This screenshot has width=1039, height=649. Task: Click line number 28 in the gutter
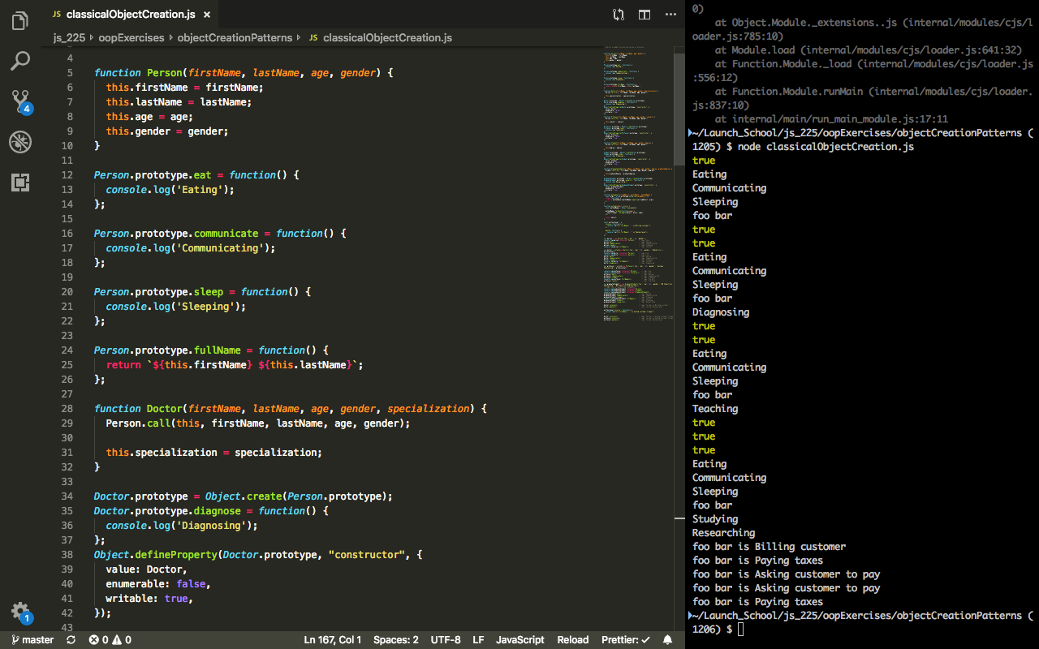(67, 409)
